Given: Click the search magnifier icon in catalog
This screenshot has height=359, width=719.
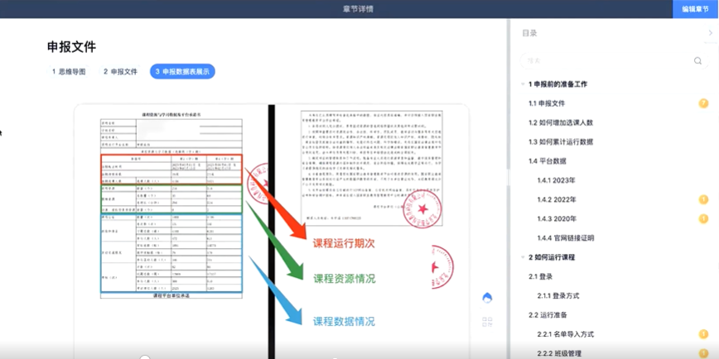Looking at the screenshot, I should click(x=697, y=61).
